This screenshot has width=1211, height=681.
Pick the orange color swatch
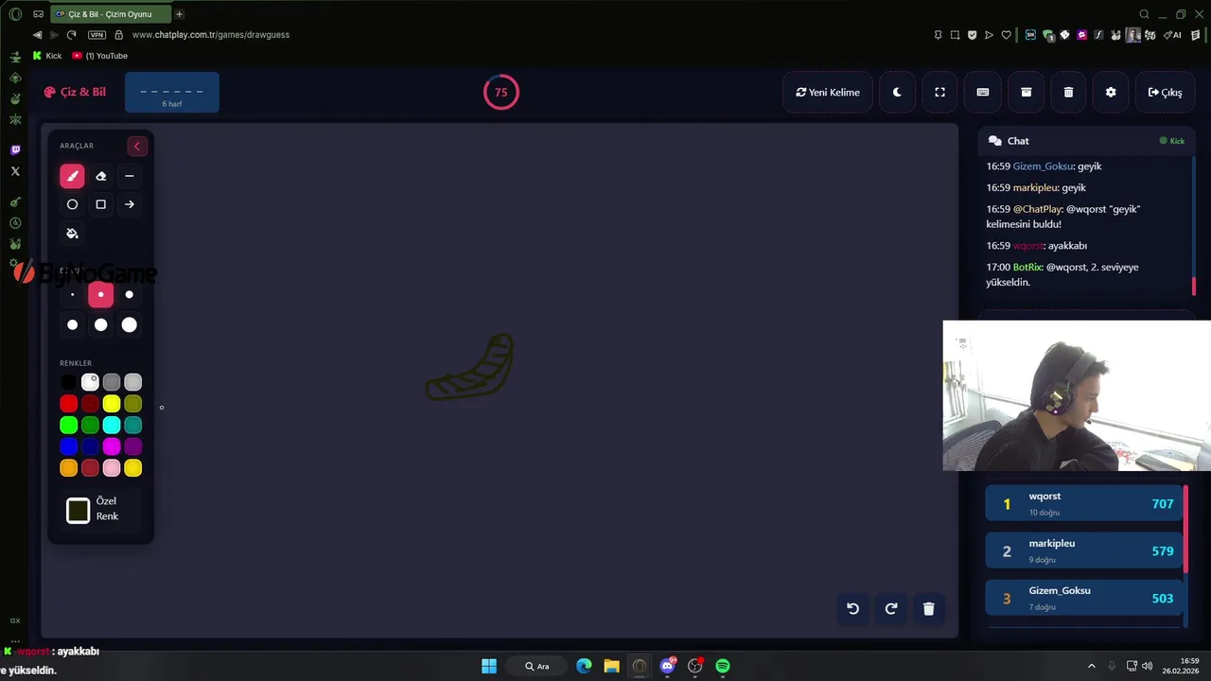[x=69, y=468]
